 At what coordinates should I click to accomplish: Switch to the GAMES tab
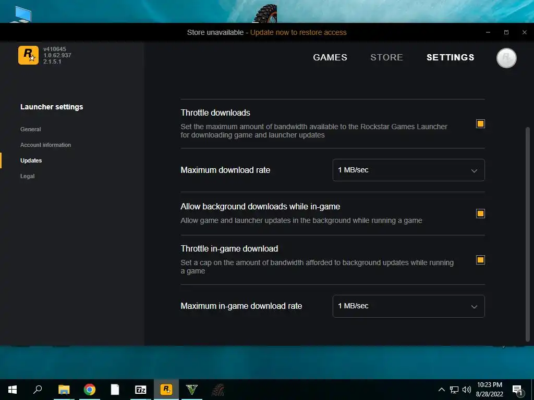[330, 57]
